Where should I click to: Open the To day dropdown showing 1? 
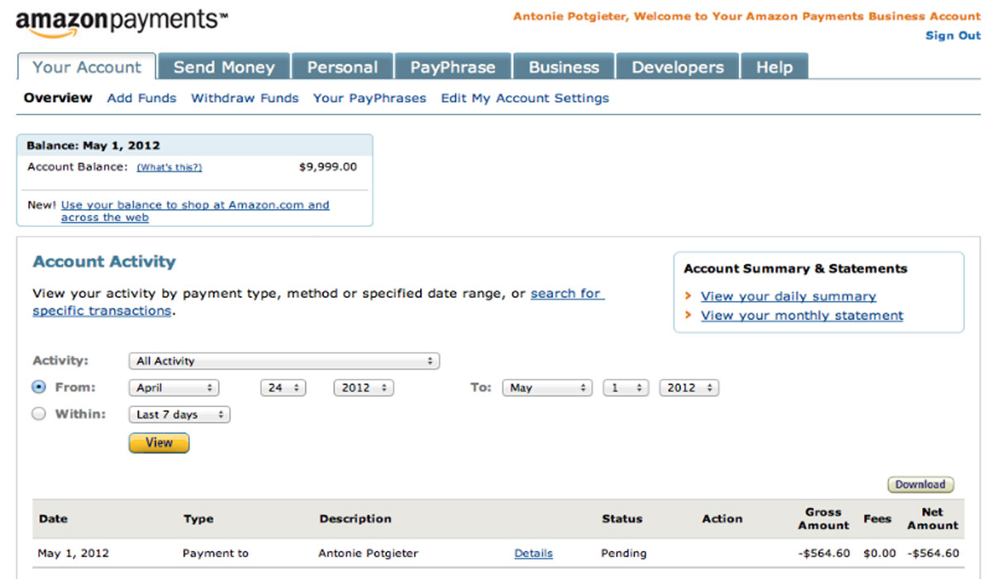[626, 388]
